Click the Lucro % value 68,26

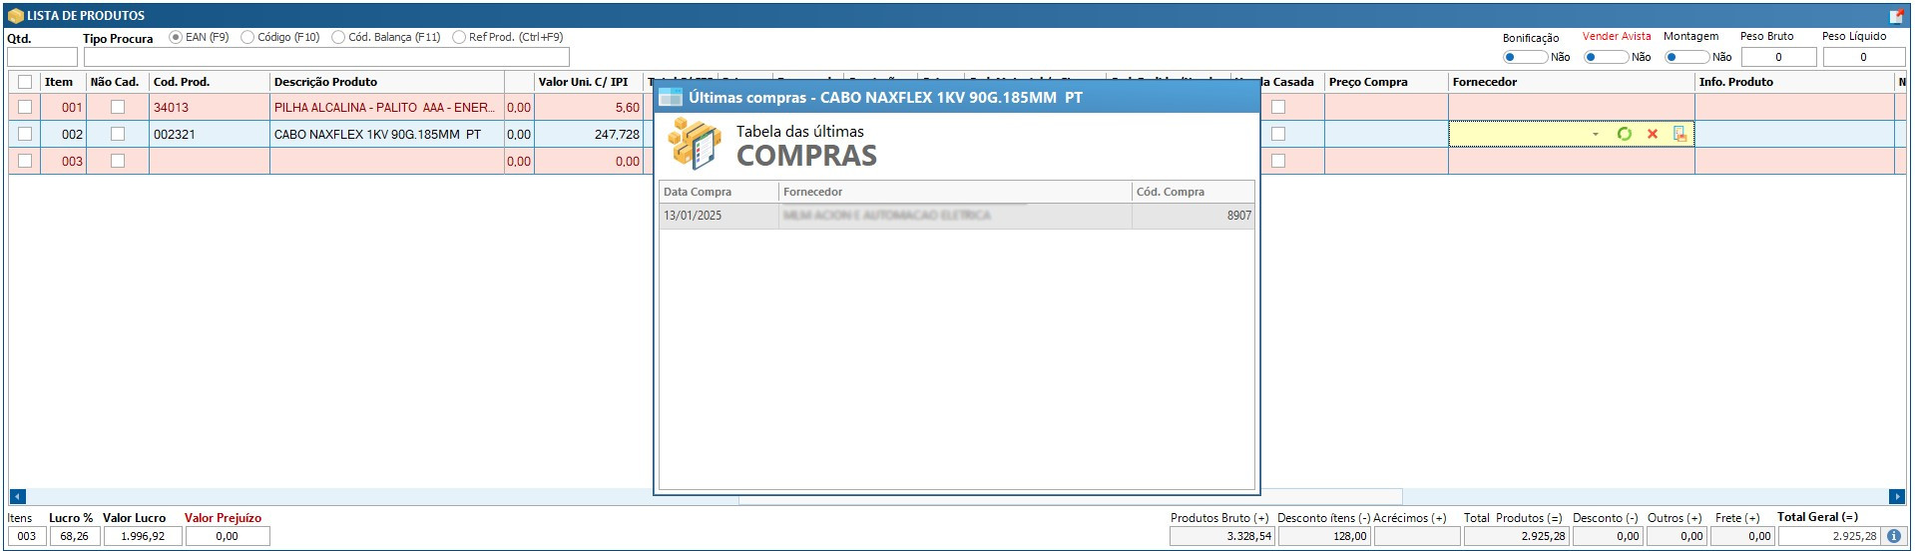[73, 536]
